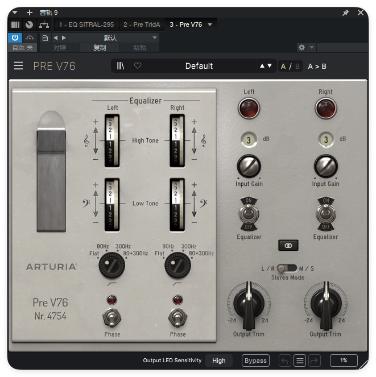
Task: Favorite the preset with the heart icon
Action: point(138,65)
